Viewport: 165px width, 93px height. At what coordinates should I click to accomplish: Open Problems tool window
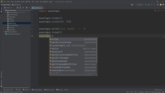tap(26, 90)
